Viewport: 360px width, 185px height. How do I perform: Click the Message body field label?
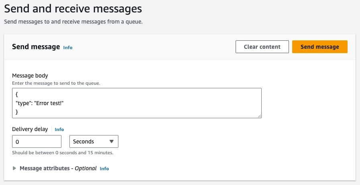click(x=30, y=76)
